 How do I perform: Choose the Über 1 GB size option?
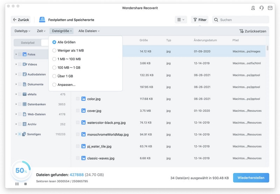click(54, 76)
